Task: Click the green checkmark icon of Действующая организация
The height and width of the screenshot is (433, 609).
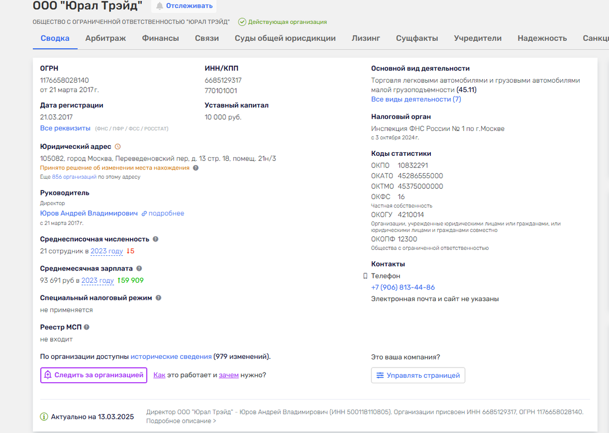Action: pyautogui.click(x=242, y=22)
